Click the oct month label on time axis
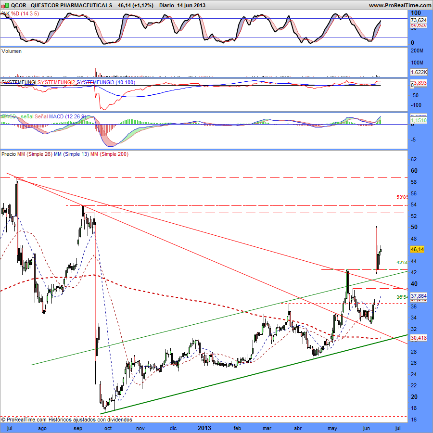 [108, 428]
